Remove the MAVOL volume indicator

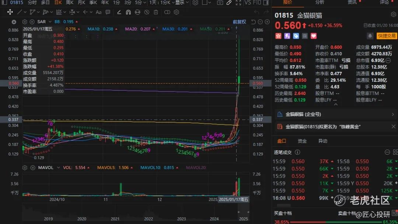33,168
